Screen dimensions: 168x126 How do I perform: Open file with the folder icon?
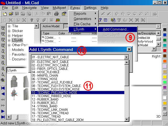tap(11, 14)
